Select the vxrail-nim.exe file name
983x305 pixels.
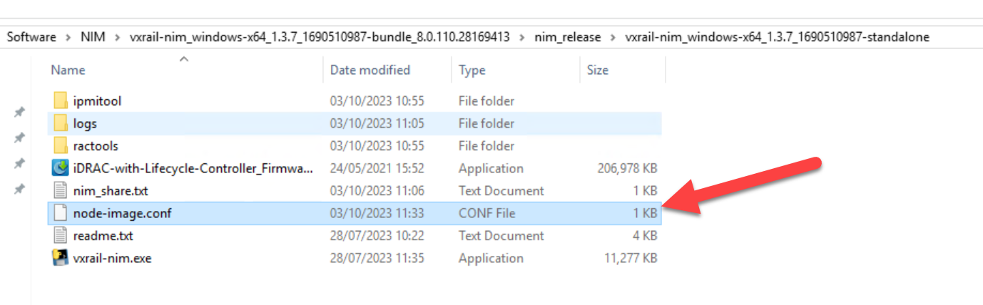coord(112,258)
